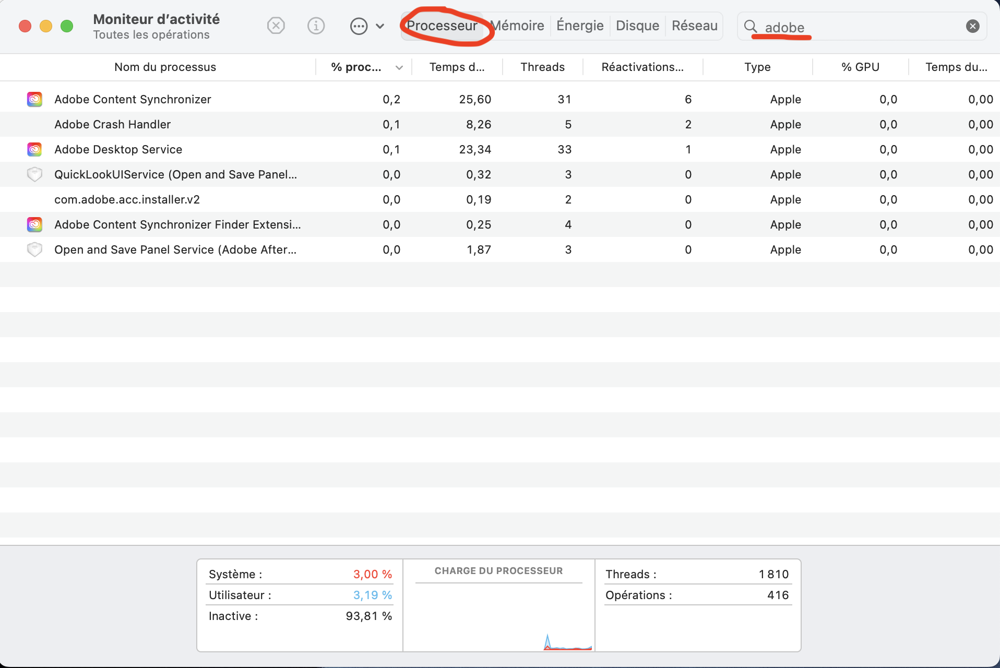Click the quit process icon in the toolbar
Viewport: 1000px width, 668px height.
click(x=276, y=26)
